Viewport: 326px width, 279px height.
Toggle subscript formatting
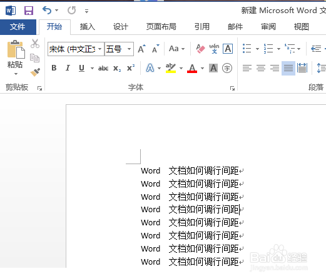117,68
